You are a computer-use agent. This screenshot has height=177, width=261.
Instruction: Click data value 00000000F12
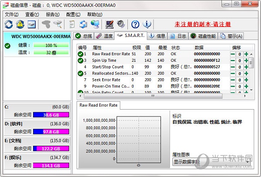pyautogui.click(x=207, y=60)
